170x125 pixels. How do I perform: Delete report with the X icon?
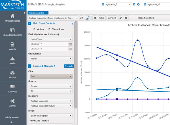click(126, 18)
